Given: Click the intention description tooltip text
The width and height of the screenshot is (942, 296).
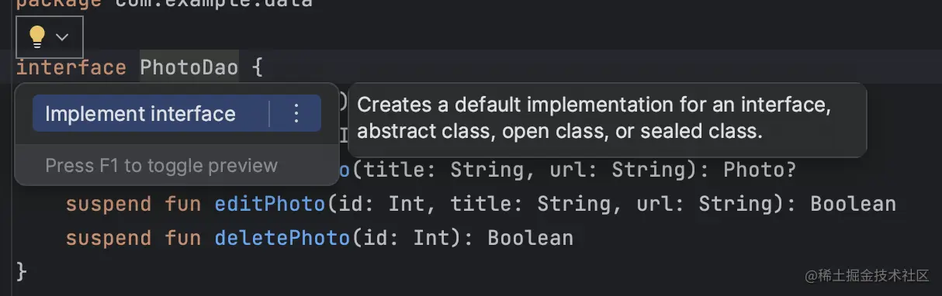Looking at the screenshot, I should [594, 119].
